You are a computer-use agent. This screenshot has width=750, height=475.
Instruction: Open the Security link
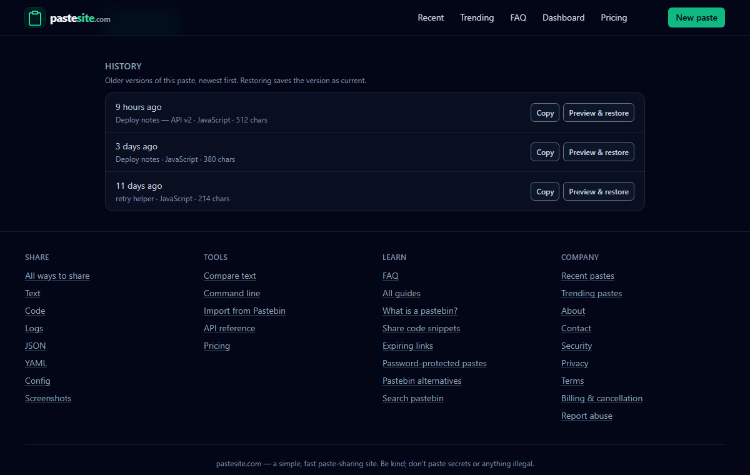point(576,346)
